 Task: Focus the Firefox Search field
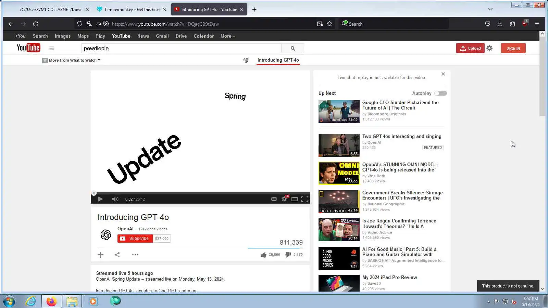tap(394, 24)
